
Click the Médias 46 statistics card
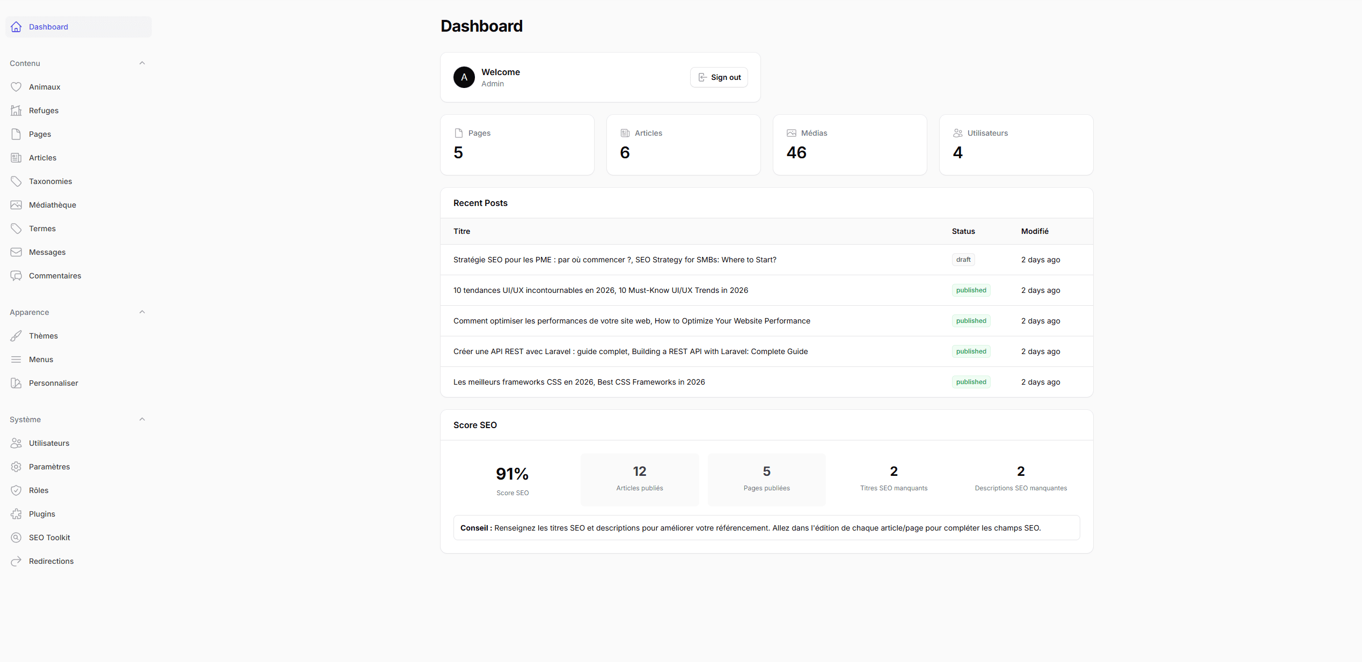850,145
